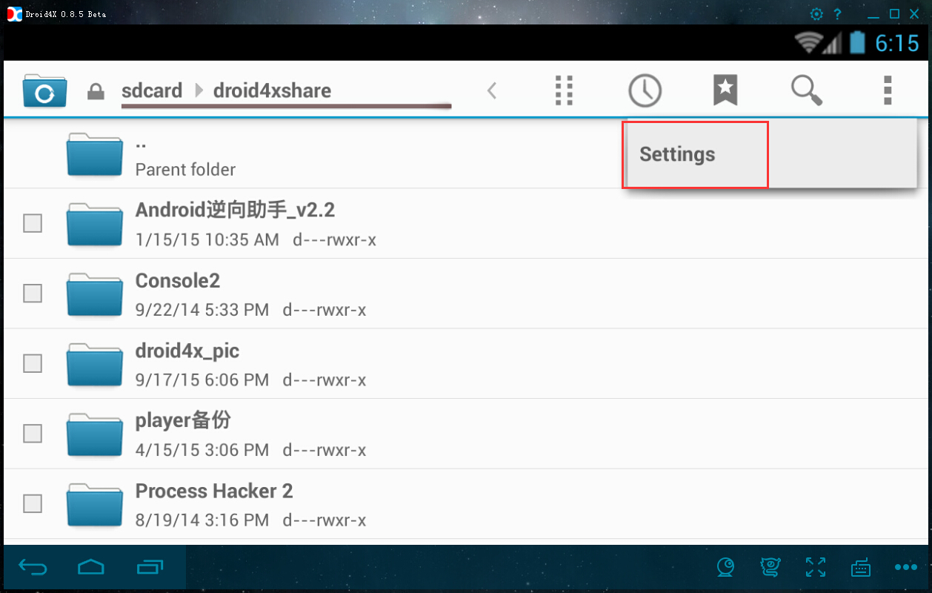This screenshot has width=932, height=593.
Task: Open the bookmarks star icon
Action: tap(725, 90)
